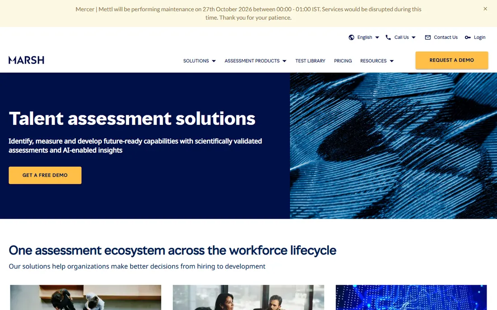Go to the Login page

pos(479,37)
